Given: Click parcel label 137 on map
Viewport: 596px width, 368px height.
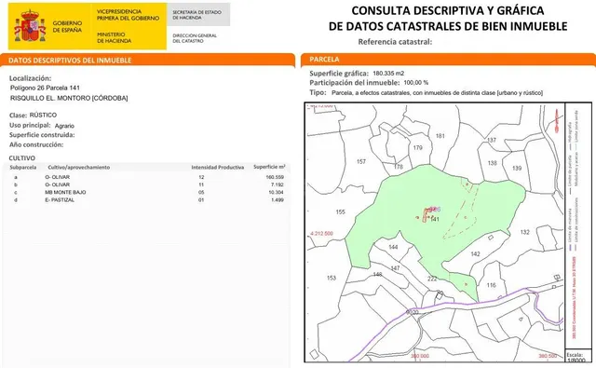Looking at the screenshot, I should coord(492,140).
